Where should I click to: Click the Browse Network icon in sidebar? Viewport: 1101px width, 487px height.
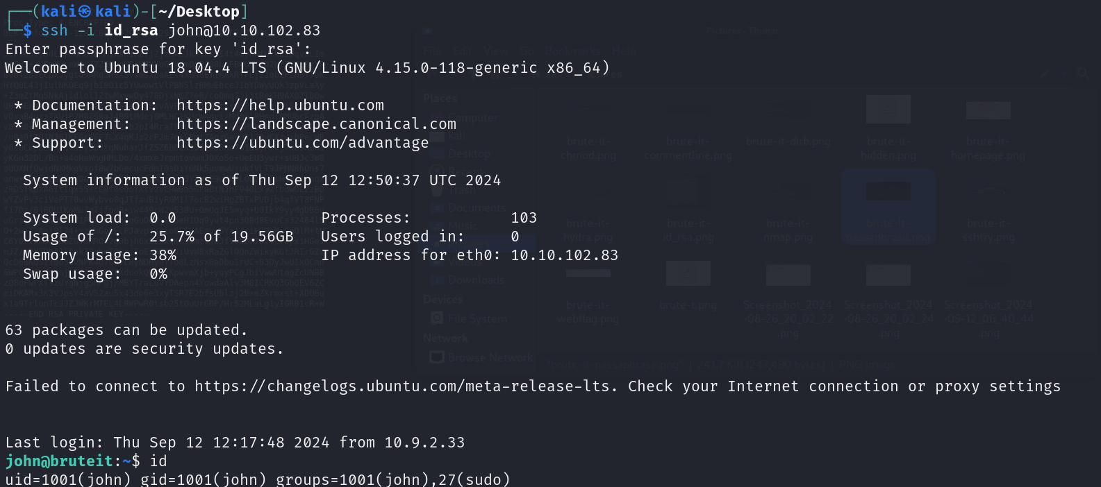(437, 357)
